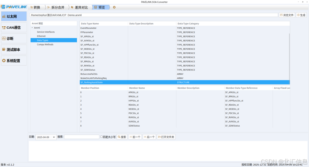309x167 pixels.
Task: Select SF_HPPfuncSts_st data type row
Action: [184, 45]
